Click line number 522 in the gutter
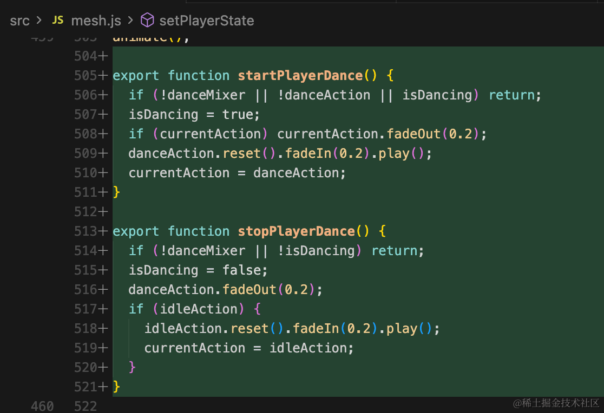 click(x=86, y=406)
